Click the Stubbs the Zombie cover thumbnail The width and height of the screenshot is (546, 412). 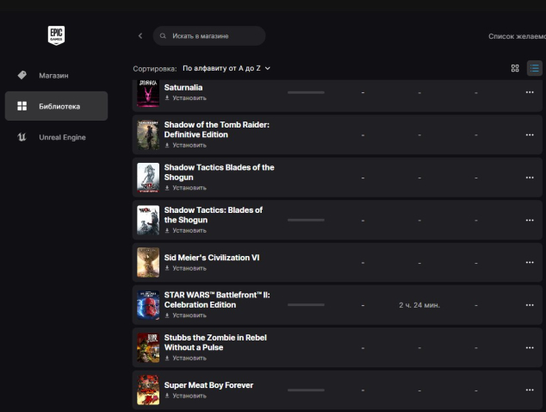point(148,347)
